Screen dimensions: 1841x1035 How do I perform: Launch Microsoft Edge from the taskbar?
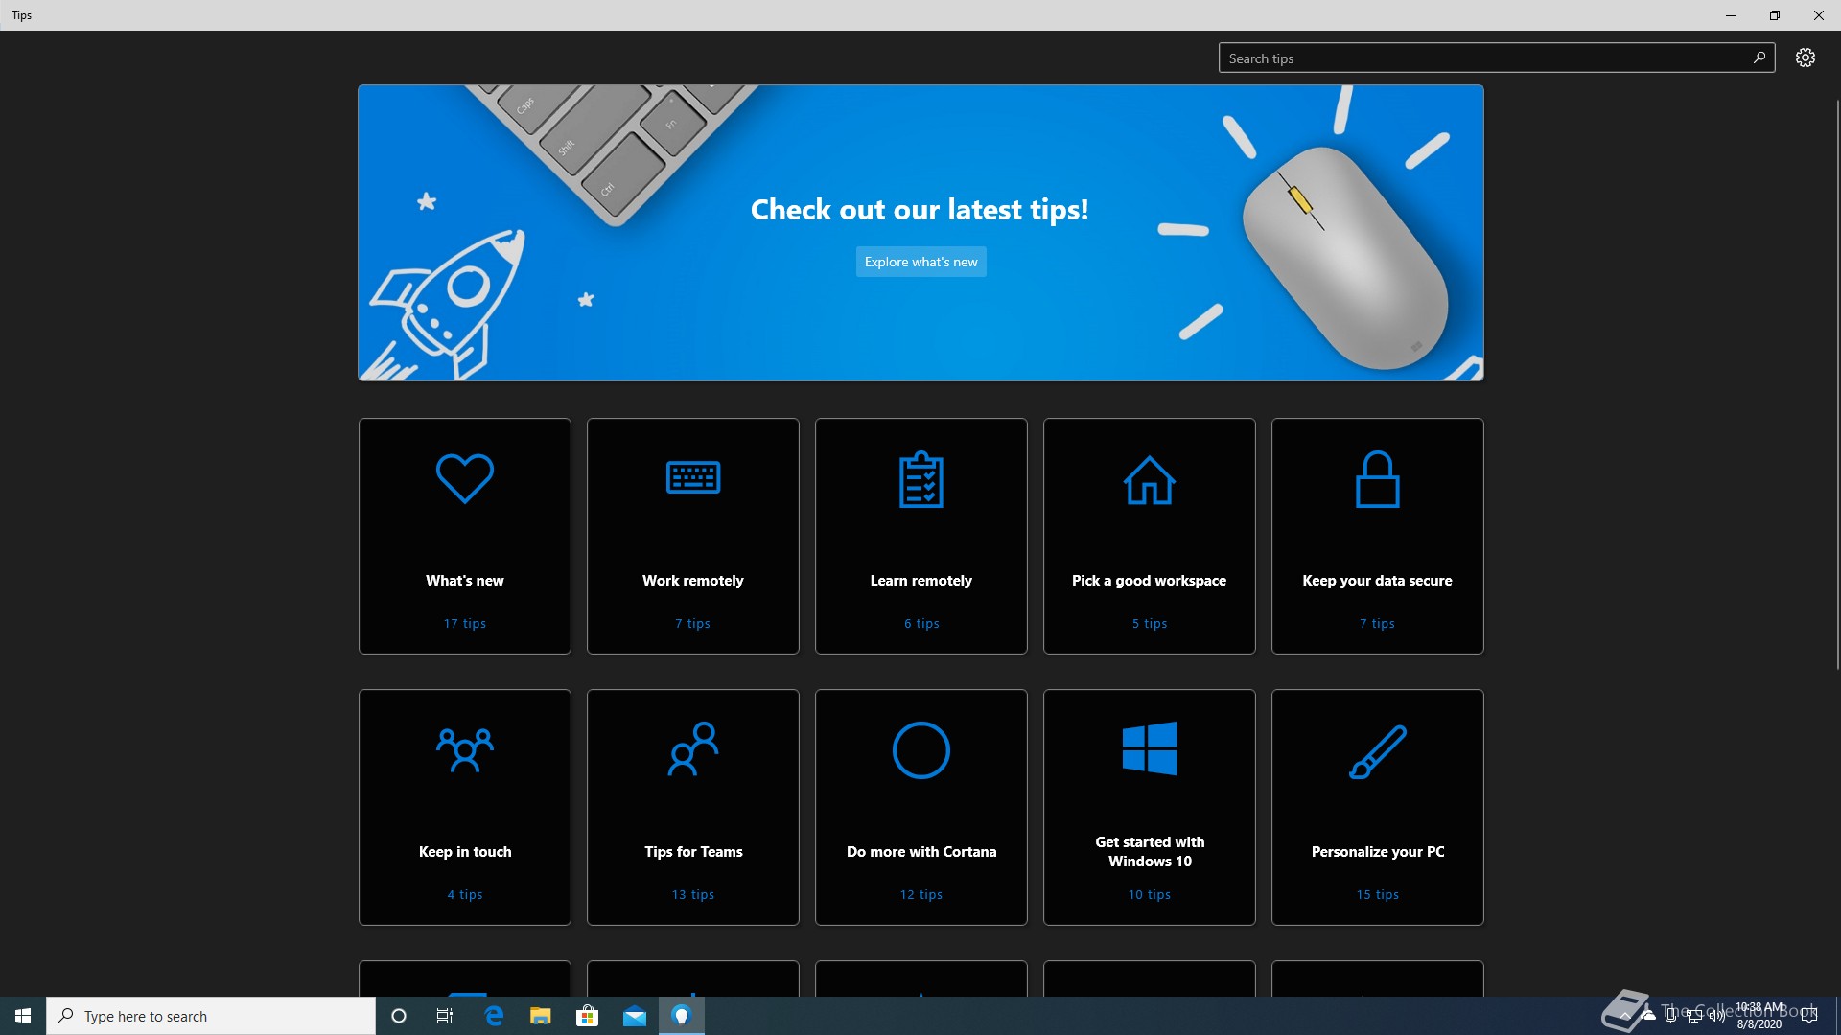tap(494, 1016)
